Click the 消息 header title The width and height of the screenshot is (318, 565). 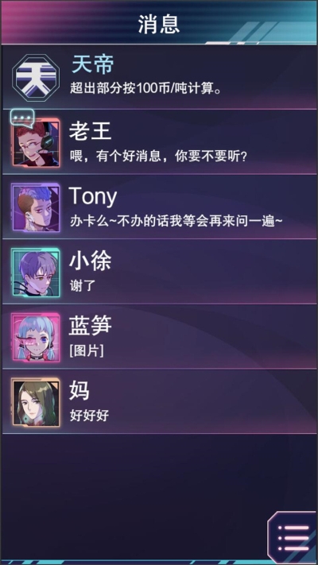(159, 25)
